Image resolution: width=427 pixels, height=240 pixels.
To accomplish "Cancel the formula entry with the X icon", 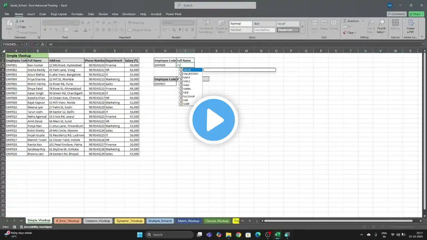I will [x=32, y=44].
